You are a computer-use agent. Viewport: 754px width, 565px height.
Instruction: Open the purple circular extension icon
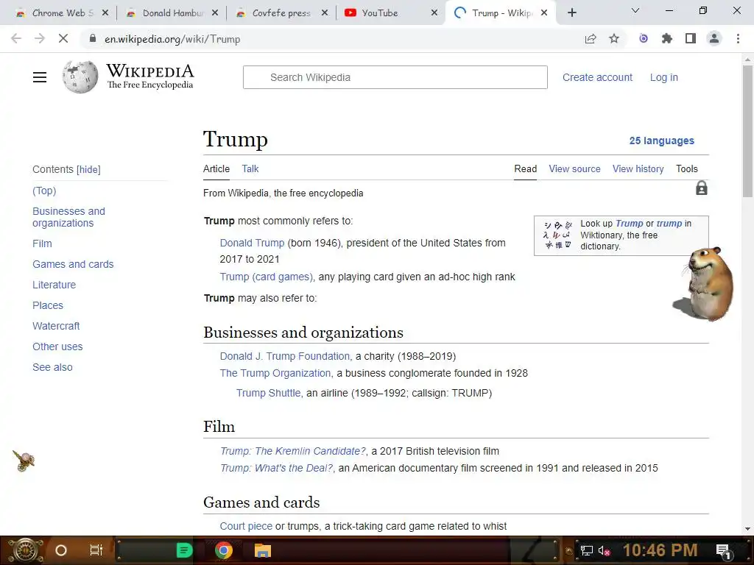coord(644,38)
